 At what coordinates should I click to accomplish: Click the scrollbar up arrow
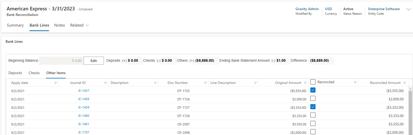(x=410, y=89)
